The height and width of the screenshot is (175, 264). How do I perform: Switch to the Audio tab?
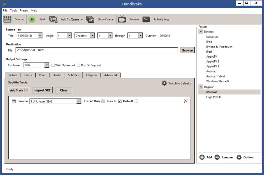pos(57,75)
